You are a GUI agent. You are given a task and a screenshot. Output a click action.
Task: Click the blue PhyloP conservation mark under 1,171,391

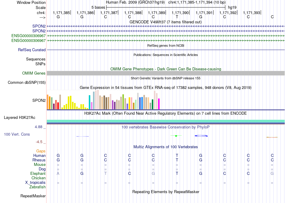[x=201, y=136]
